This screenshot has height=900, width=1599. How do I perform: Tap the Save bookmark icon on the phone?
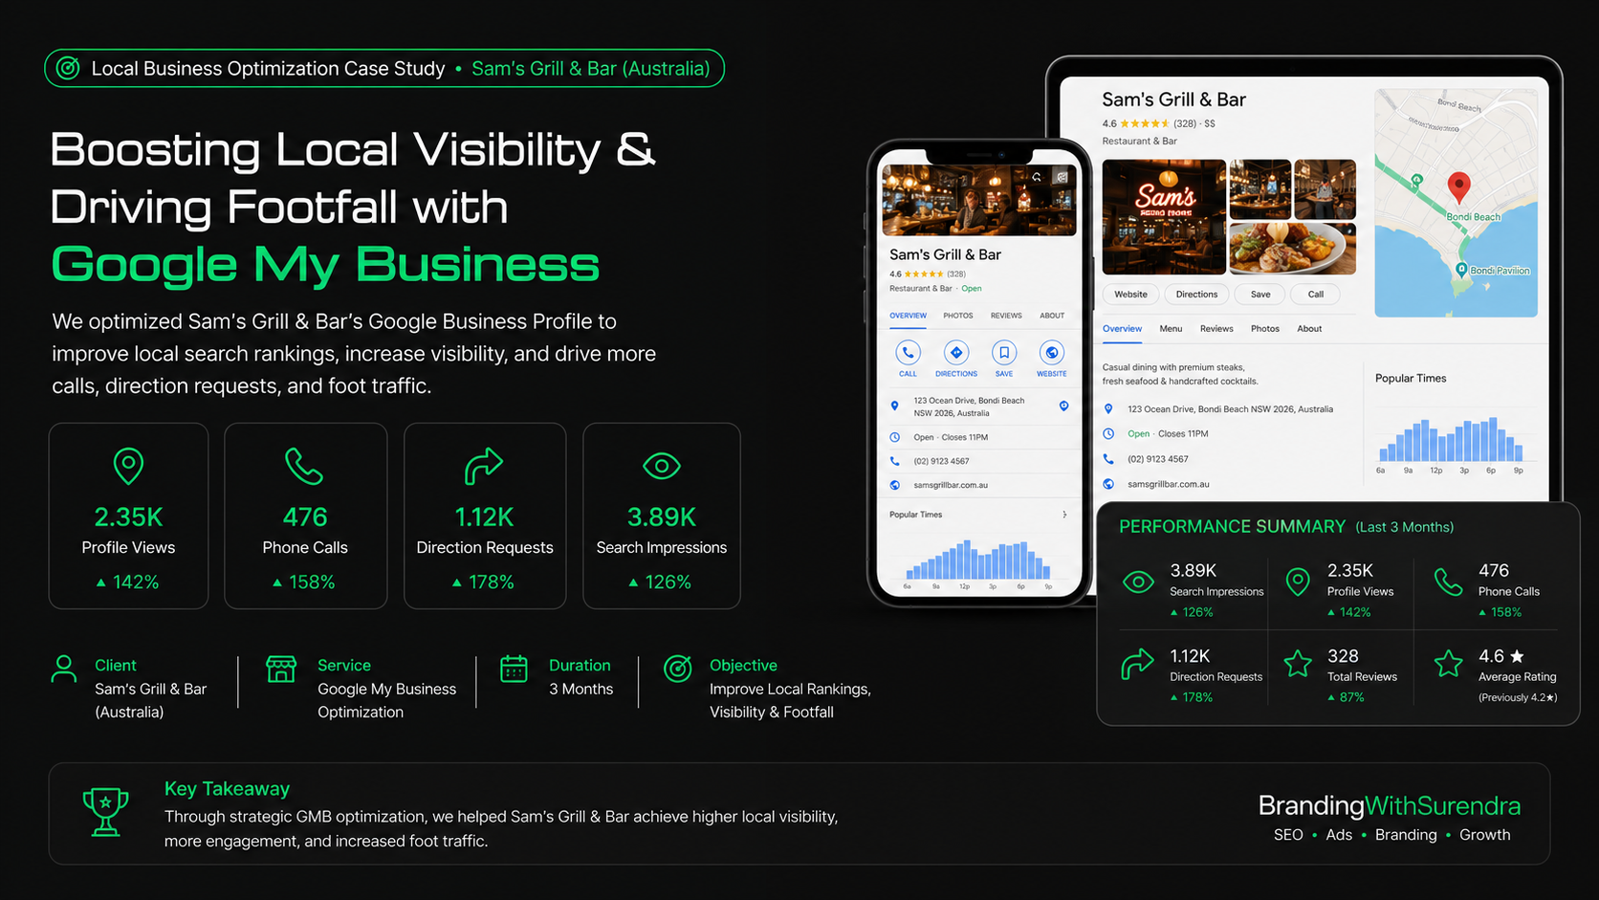point(1004,352)
